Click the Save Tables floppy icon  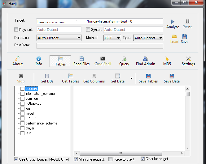pos(148,76)
